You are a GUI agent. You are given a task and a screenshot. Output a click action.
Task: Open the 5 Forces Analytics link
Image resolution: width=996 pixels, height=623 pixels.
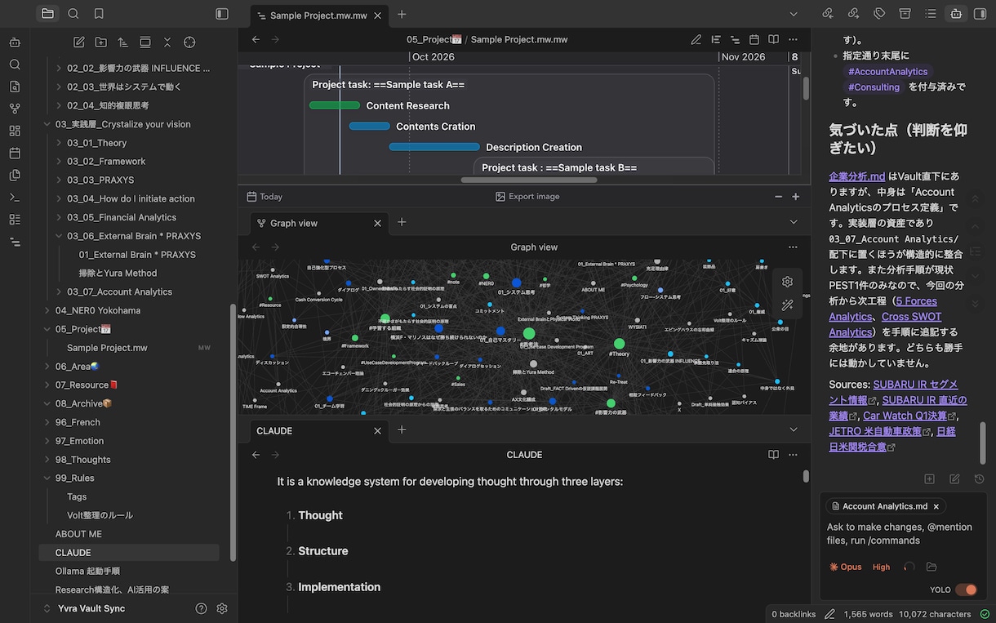[883, 309]
